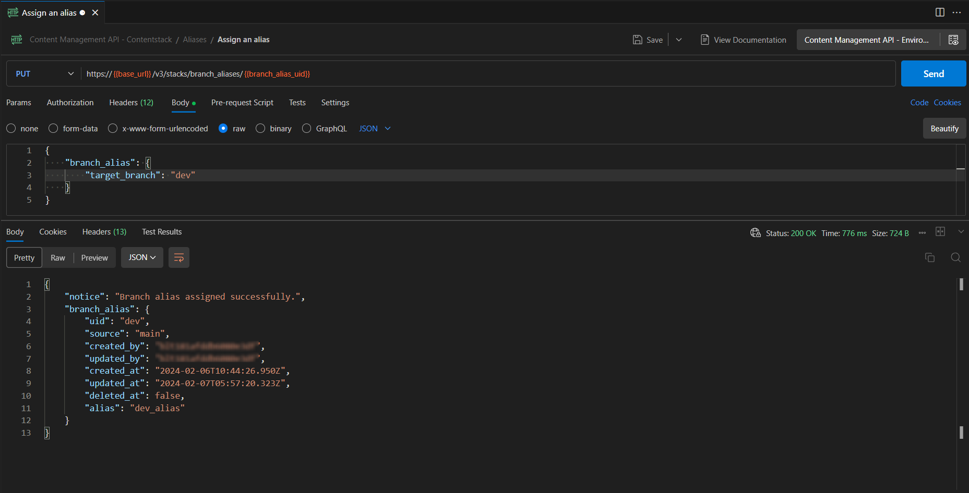This screenshot has width=969, height=493.
Task: Click the Cookies link near Code
Action: click(948, 103)
